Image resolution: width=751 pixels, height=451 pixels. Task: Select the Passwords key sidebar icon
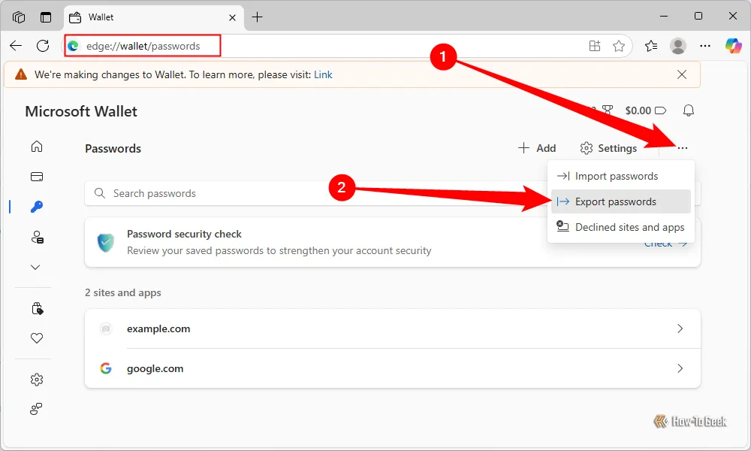37,207
